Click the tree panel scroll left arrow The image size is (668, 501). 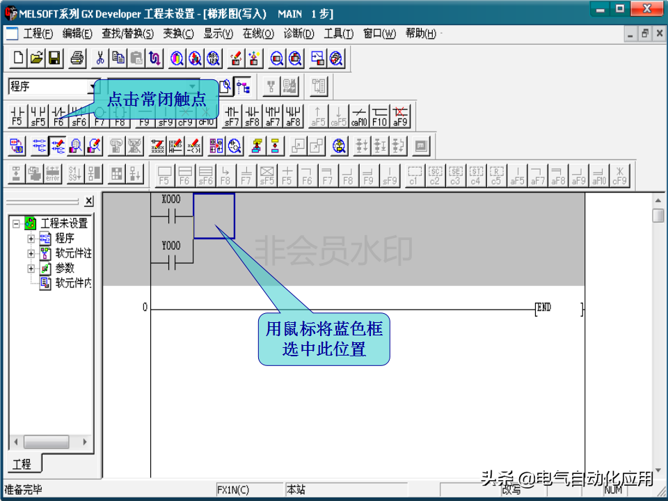pos(16,442)
